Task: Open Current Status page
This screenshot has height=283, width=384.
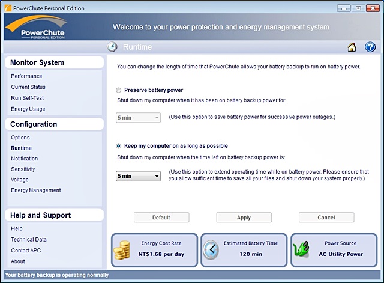Action: coord(28,87)
